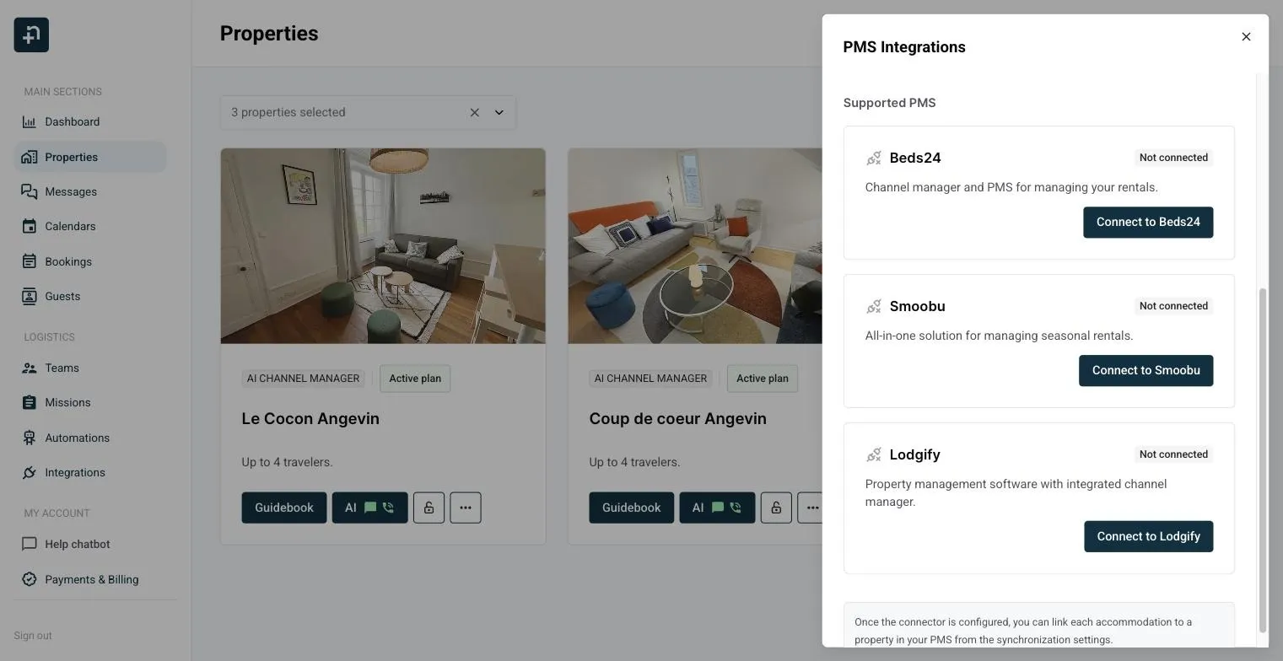Open the Integrations section
Image resolution: width=1283 pixels, height=661 pixels.
[x=89, y=472]
